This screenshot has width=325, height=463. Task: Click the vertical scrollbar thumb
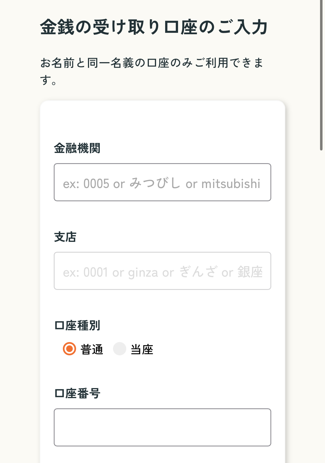click(x=321, y=75)
